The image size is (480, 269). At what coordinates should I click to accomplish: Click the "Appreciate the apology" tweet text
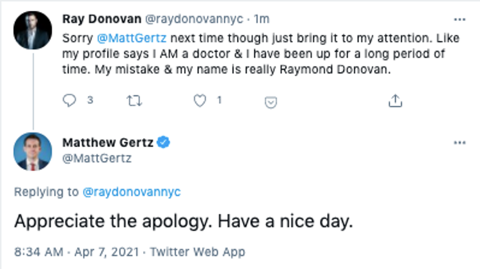coord(183,221)
